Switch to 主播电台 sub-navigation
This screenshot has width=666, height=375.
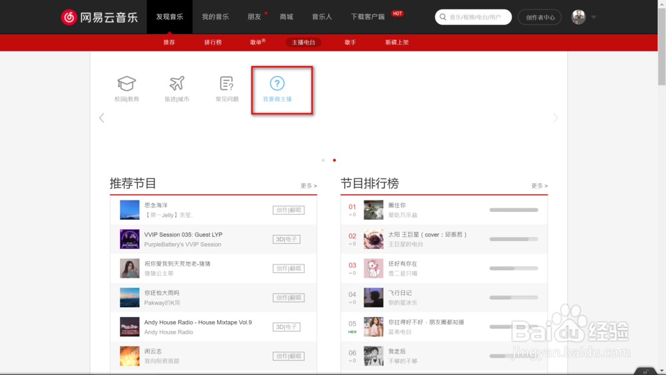click(303, 43)
